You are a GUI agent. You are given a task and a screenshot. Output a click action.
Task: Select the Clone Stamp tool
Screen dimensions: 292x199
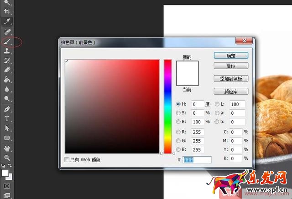tap(7, 51)
